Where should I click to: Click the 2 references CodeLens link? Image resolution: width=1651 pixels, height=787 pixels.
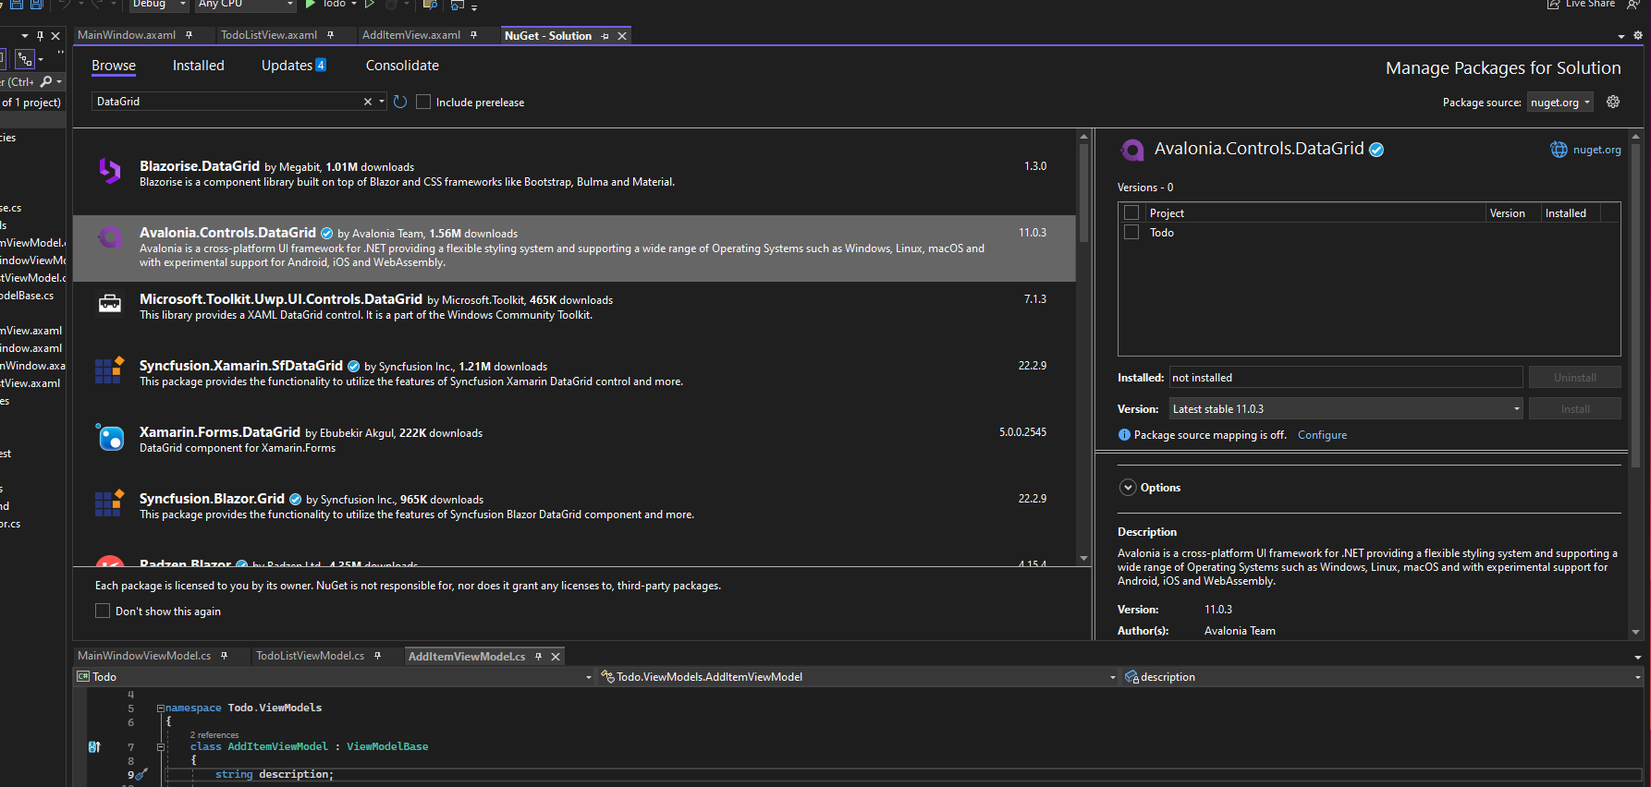pos(214,735)
